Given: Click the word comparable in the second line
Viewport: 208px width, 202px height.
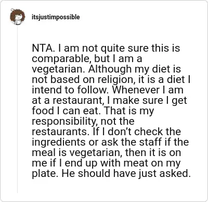Looking at the screenshot, I should [x=62, y=59].
